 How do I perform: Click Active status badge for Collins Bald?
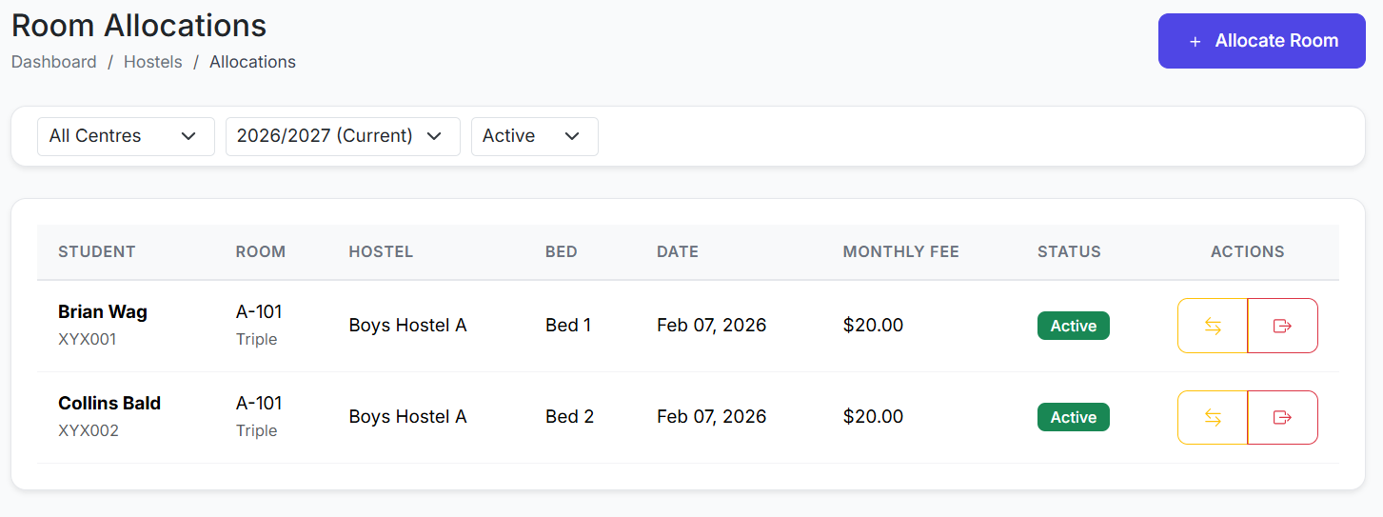[x=1073, y=417]
